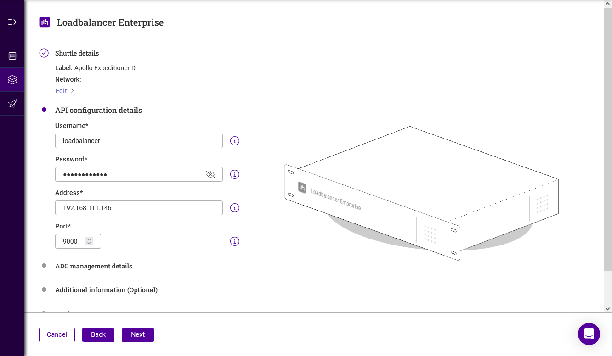Expand the sidebar navigation menu
This screenshot has width=612, height=356.
(x=12, y=22)
